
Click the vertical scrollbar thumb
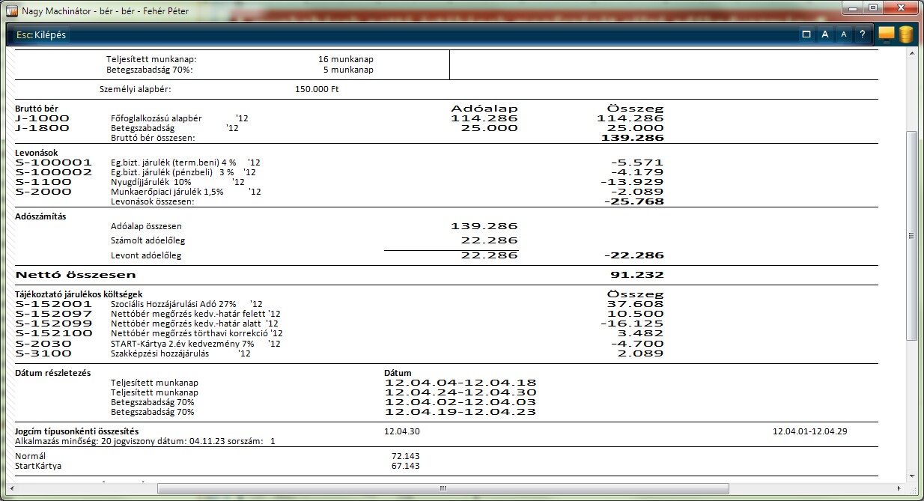pos(911,236)
